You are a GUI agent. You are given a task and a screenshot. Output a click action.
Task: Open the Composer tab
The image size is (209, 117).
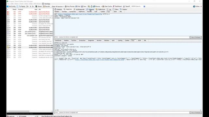[x=90, y=9]
